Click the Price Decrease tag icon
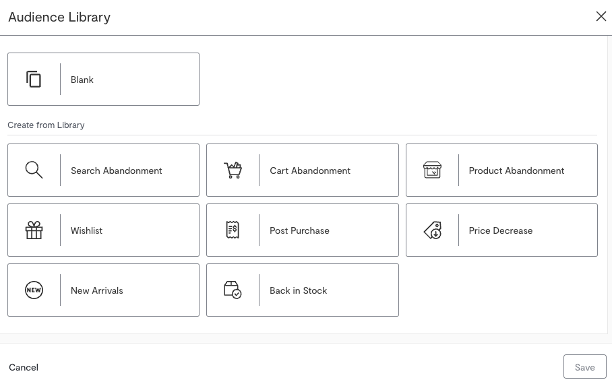The image size is (612, 382). tap(432, 230)
